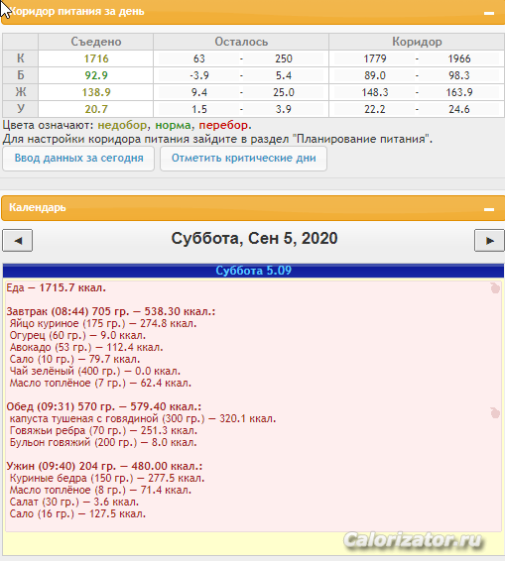The image size is (505, 561).
Task: Click the faint apple icon beside Обед
Action: point(495,413)
